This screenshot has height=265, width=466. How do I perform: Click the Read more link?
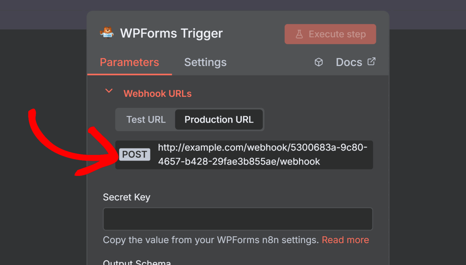[x=345, y=240]
